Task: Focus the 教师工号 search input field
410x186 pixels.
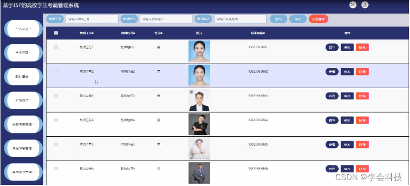Action: point(92,19)
